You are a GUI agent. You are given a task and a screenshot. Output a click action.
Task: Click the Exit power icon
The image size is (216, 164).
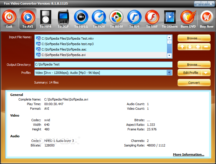[x=9, y=17]
